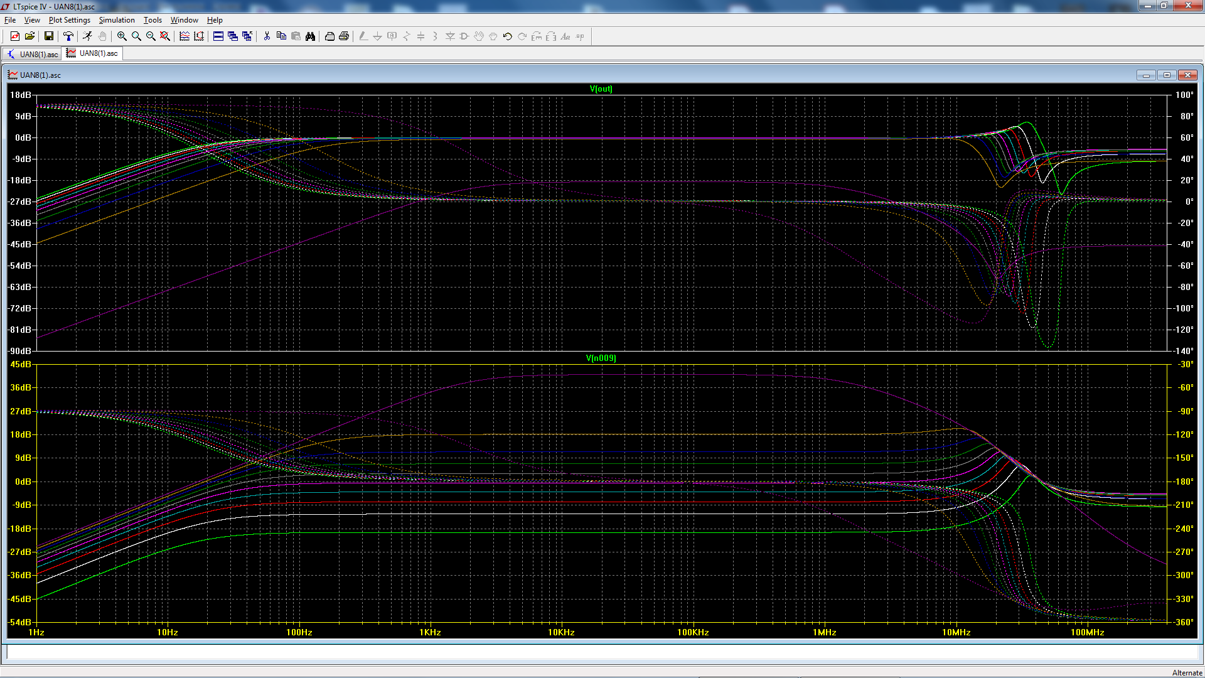
Task: Click the Zoom In magnifier icon
Action: pos(122,36)
